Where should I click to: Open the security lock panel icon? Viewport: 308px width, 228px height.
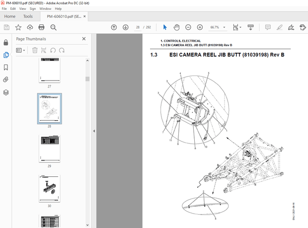pos(6,42)
